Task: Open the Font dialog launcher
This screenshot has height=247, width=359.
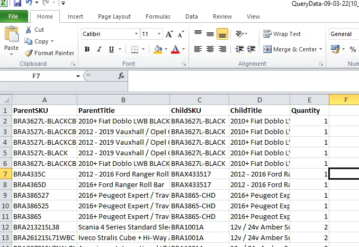Action: pyautogui.click(x=184, y=64)
